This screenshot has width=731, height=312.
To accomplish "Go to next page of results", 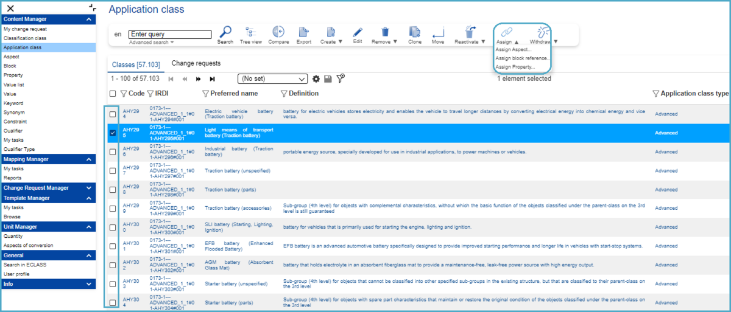I will click(x=198, y=79).
